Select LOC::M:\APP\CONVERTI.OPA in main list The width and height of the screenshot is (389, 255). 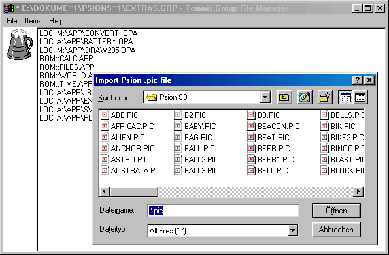pyautogui.click(x=88, y=33)
